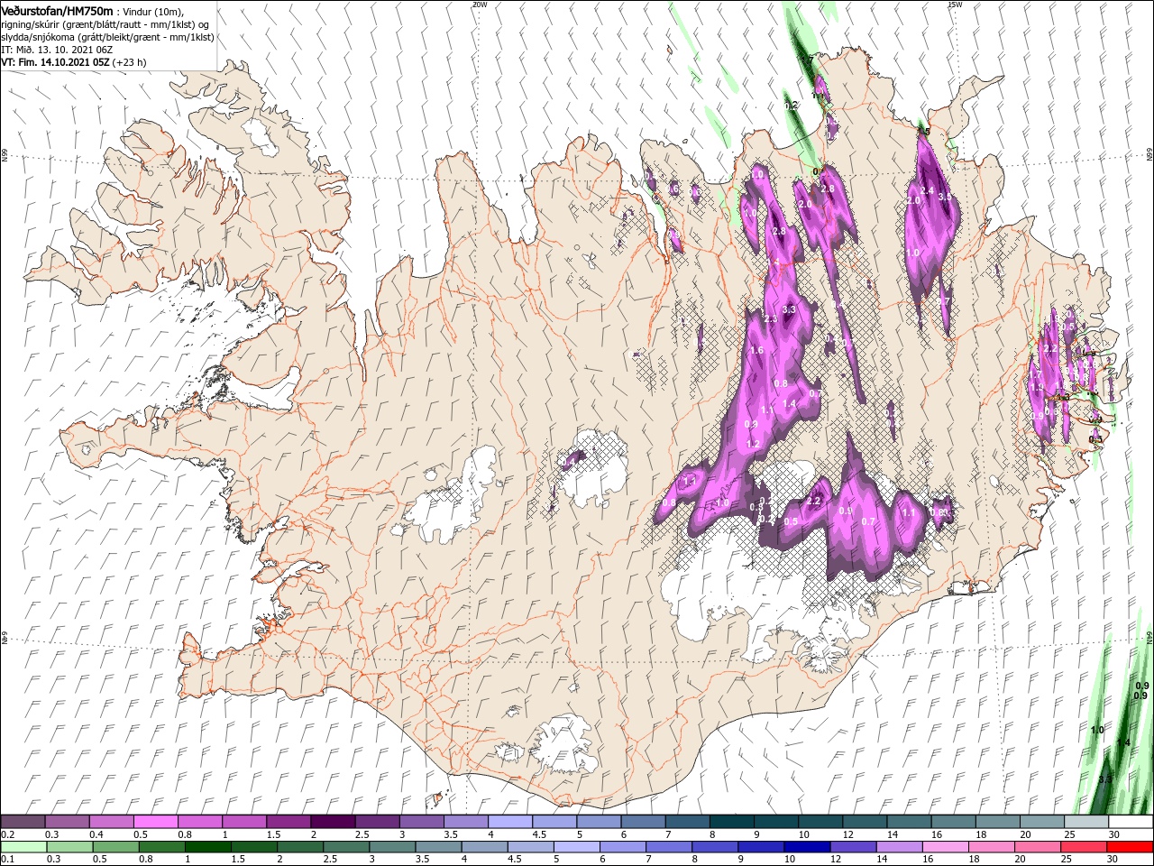
Task: Click the '2.5' label in the lower legend row
Action: [x=331, y=860]
